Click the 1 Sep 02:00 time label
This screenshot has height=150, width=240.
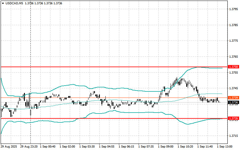[x=67, y=147]
